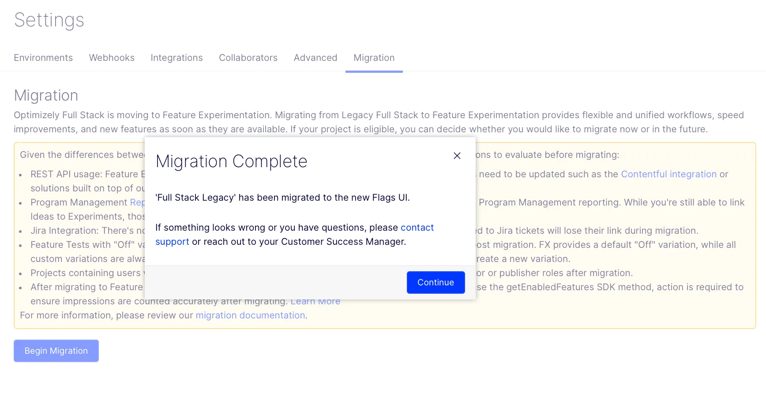Image resolution: width=766 pixels, height=404 pixels.
Task: Go to the Integrations tab
Action: [x=176, y=58]
